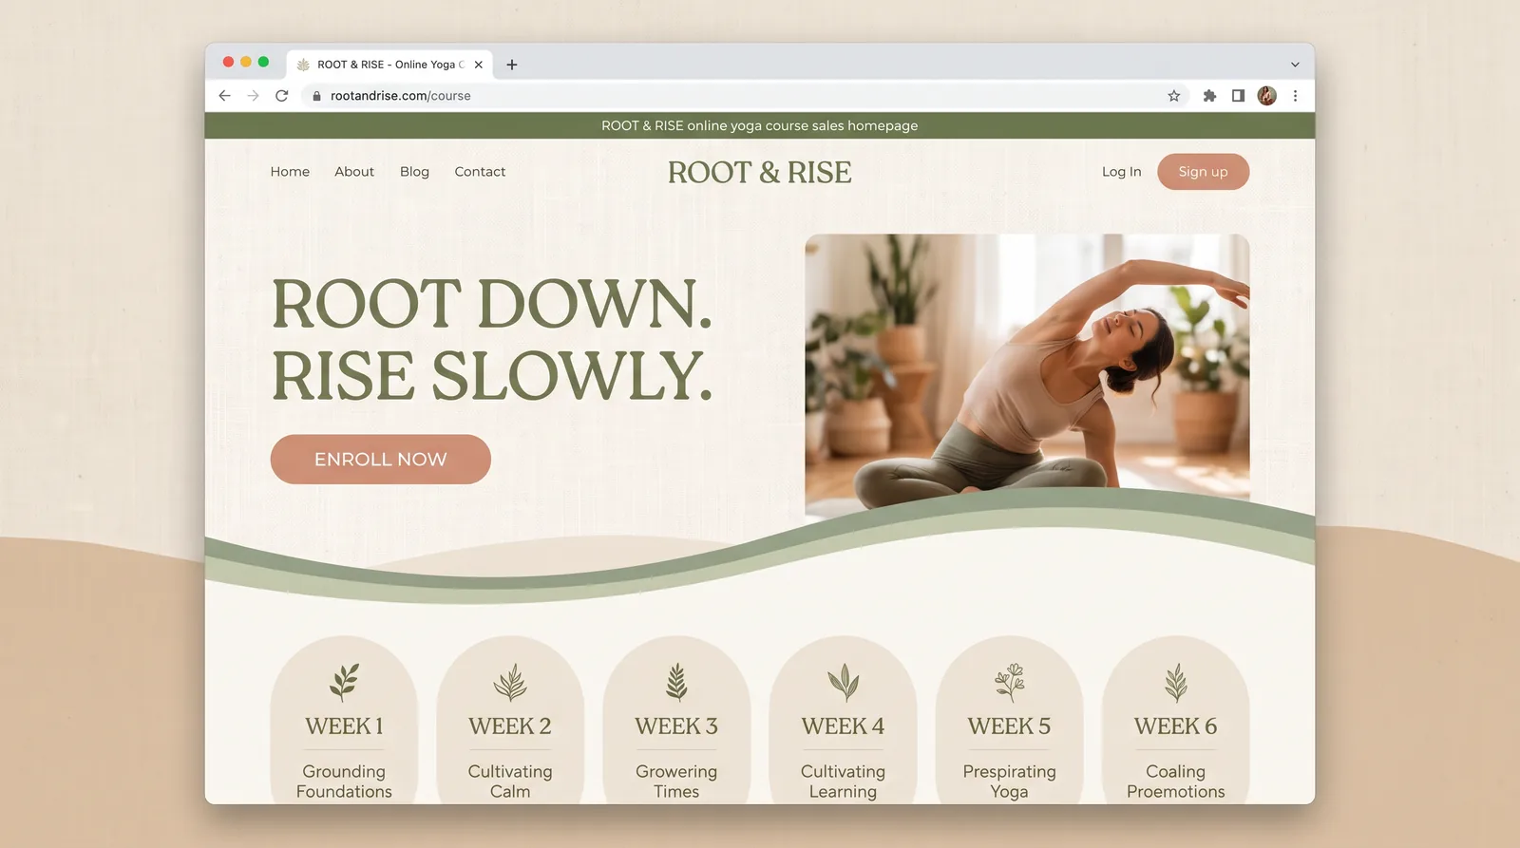Select the WEEK 2 heading
Screen dimensions: 1520x848
pos(510,726)
